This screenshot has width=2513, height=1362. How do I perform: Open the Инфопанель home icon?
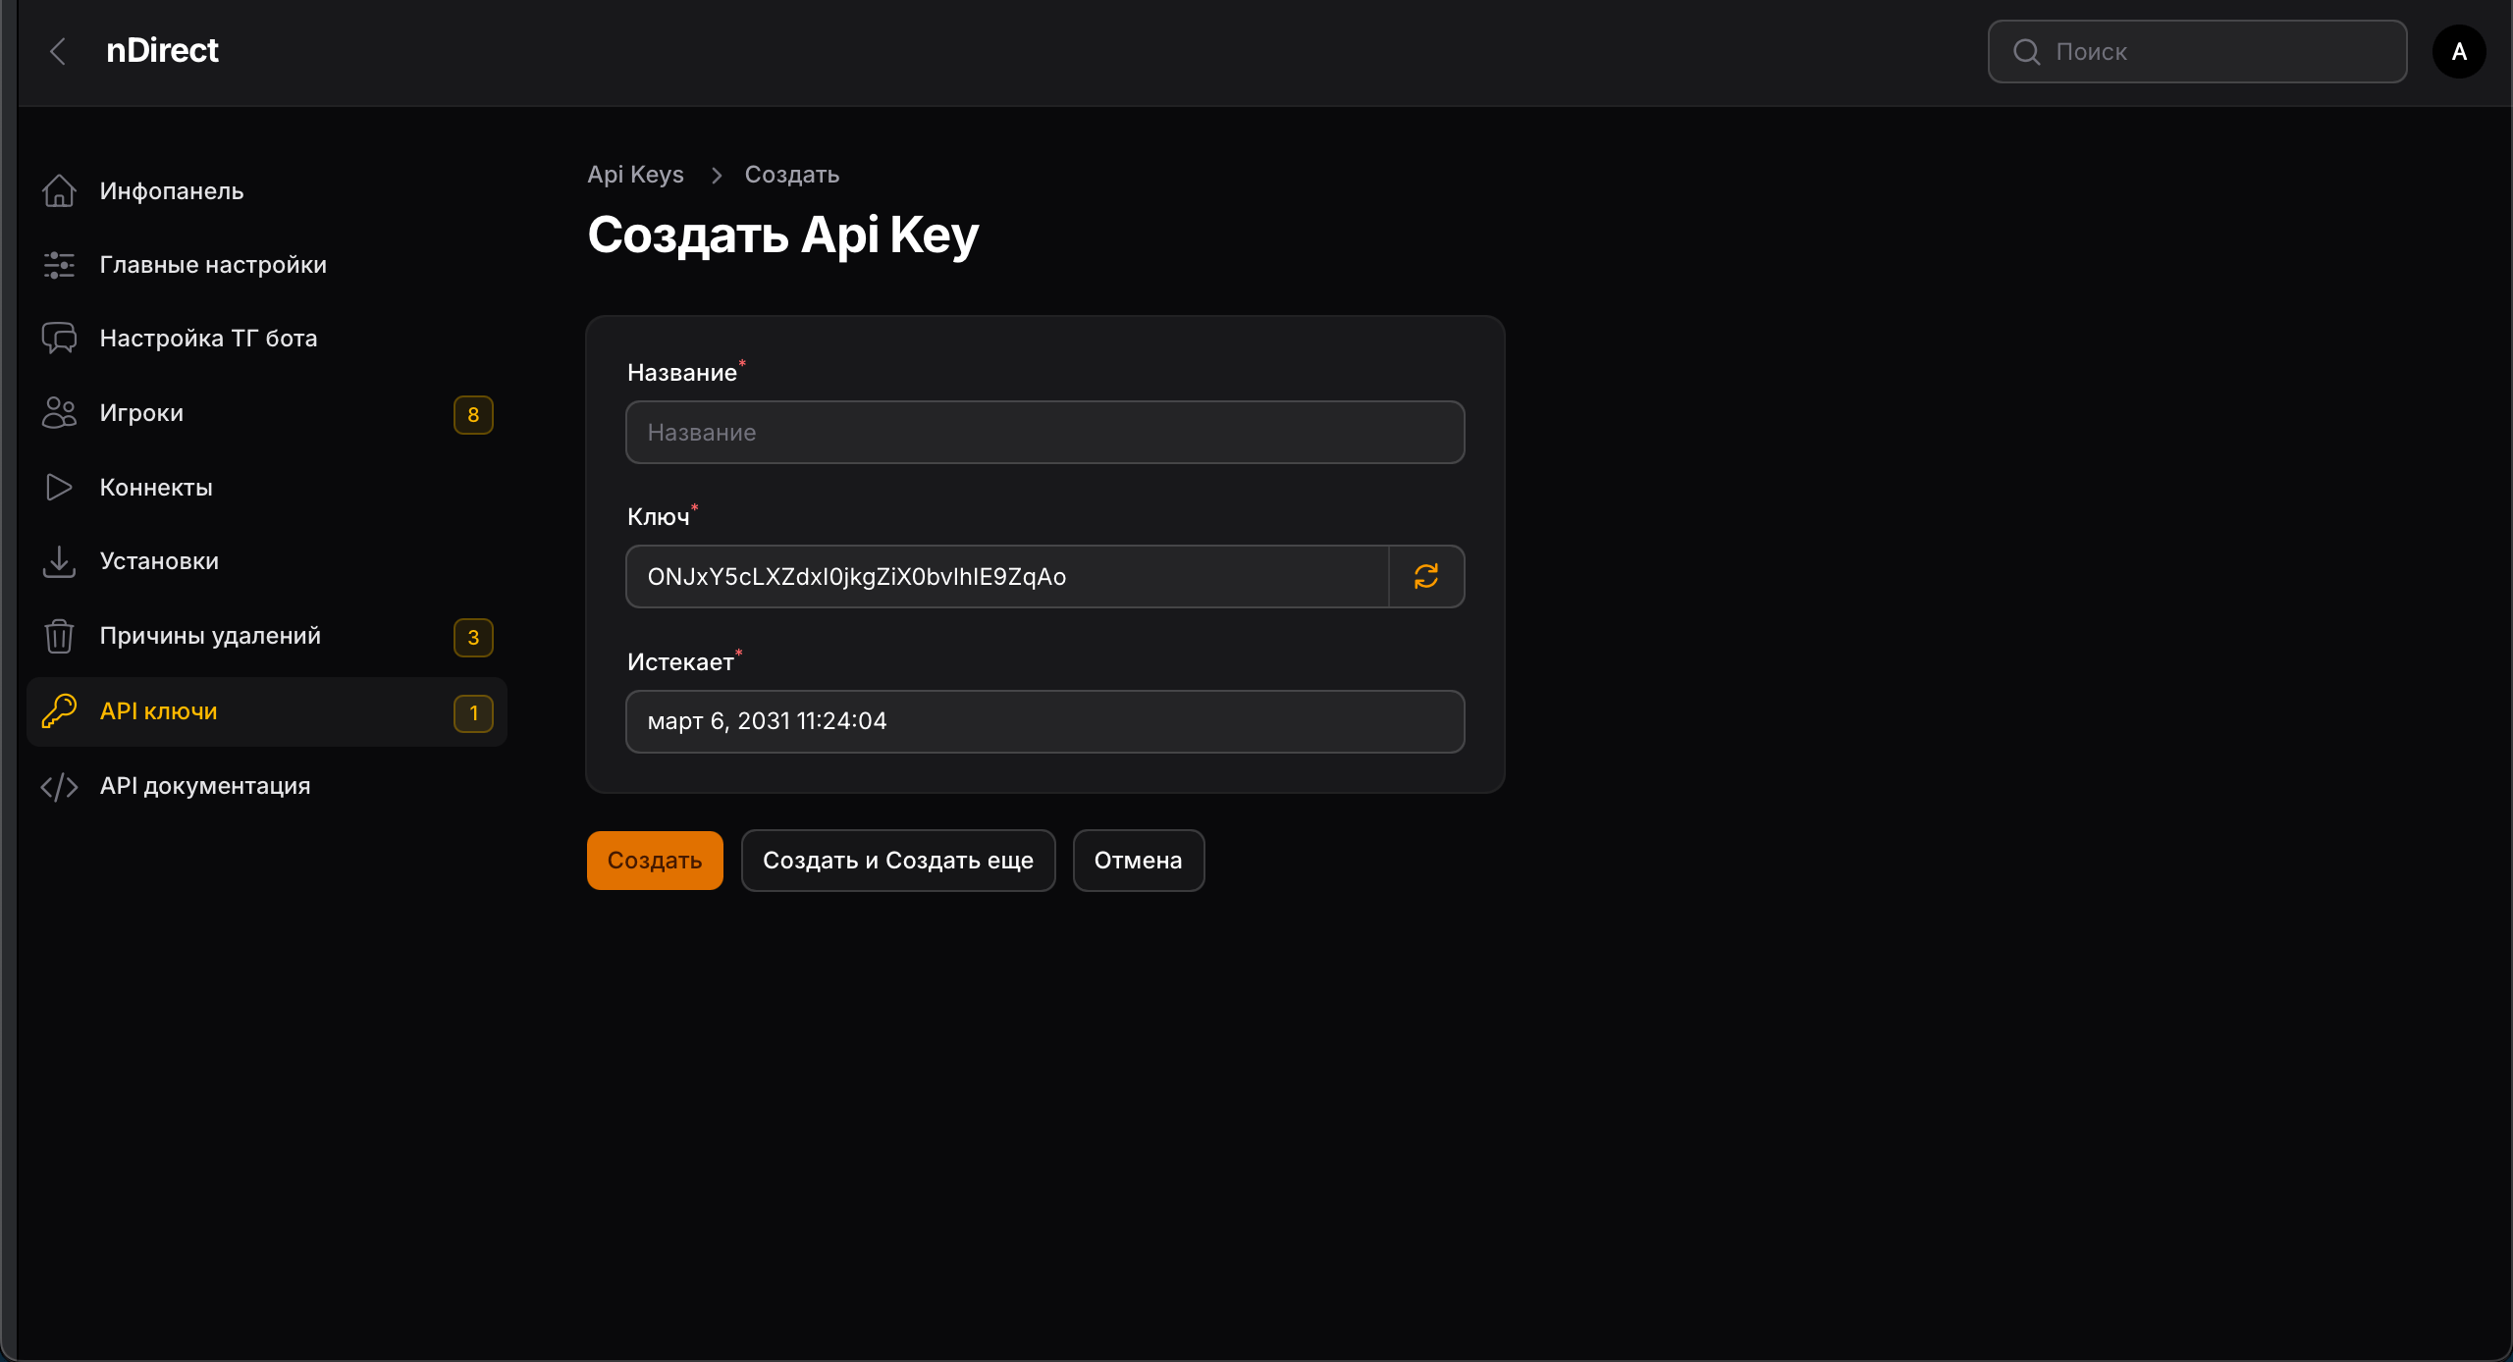59,191
